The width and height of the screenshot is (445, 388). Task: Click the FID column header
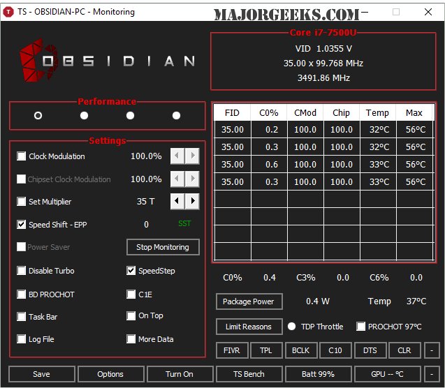(232, 113)
